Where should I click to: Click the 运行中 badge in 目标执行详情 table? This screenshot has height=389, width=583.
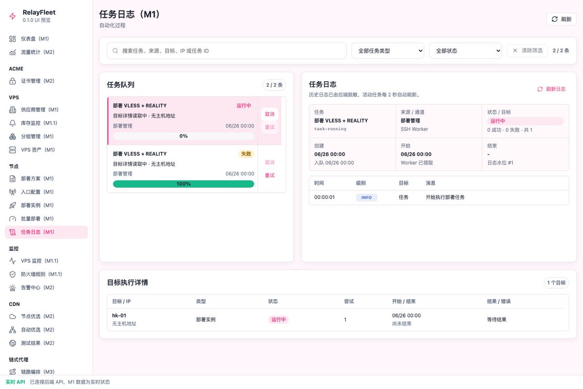coord(278,320)
